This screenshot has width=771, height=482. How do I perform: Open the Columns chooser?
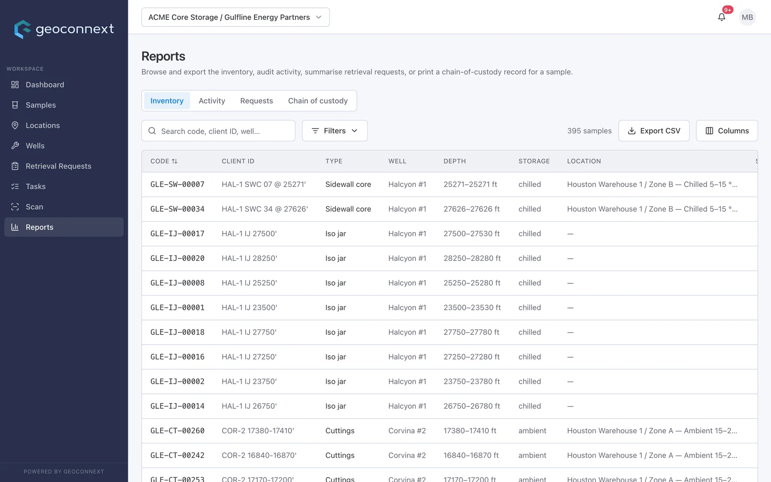tap(727, 131)
